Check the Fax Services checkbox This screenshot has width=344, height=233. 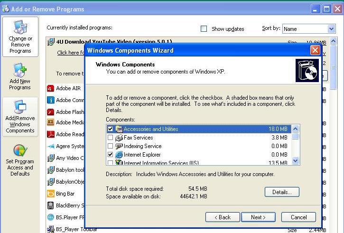point(111,138)
